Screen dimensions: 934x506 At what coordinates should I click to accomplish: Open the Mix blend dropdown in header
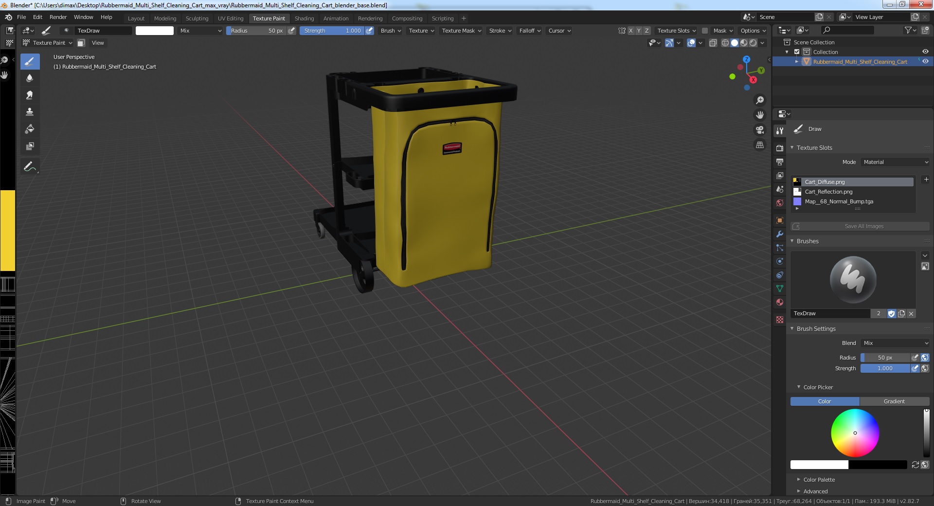[x=200, y=31]
